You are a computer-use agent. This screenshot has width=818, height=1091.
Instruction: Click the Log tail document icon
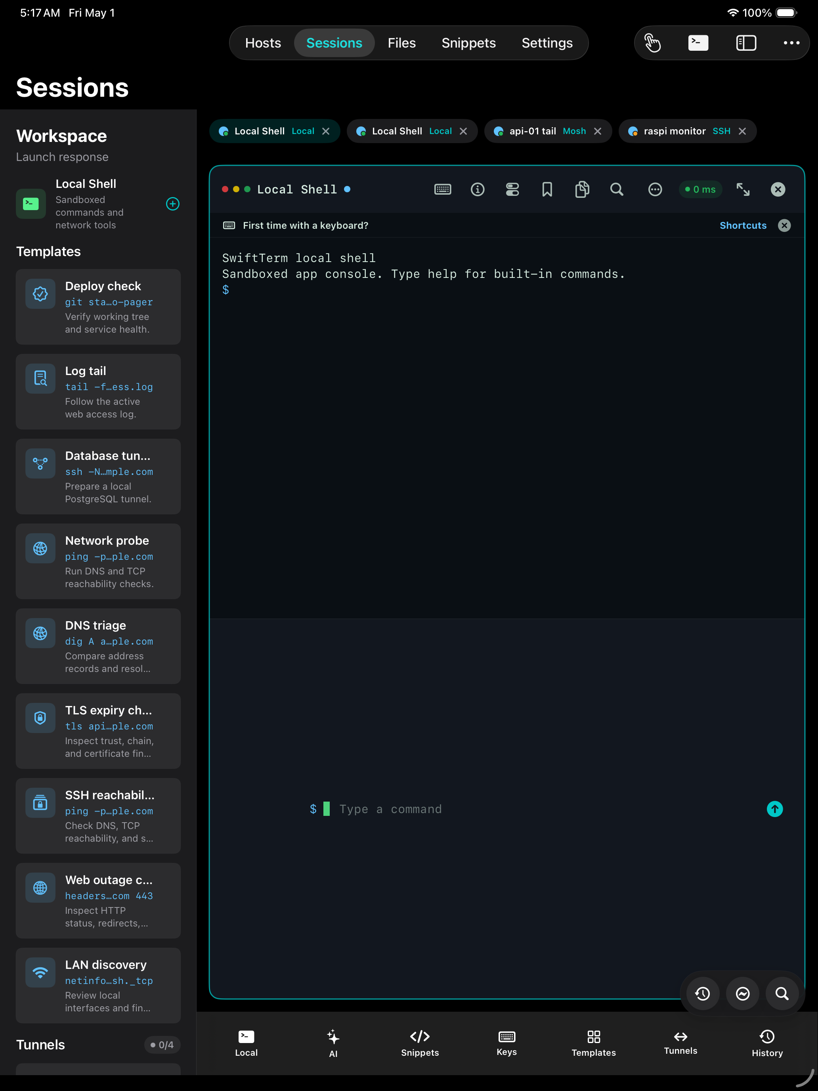pyautogui.click(x=40, y=378)
